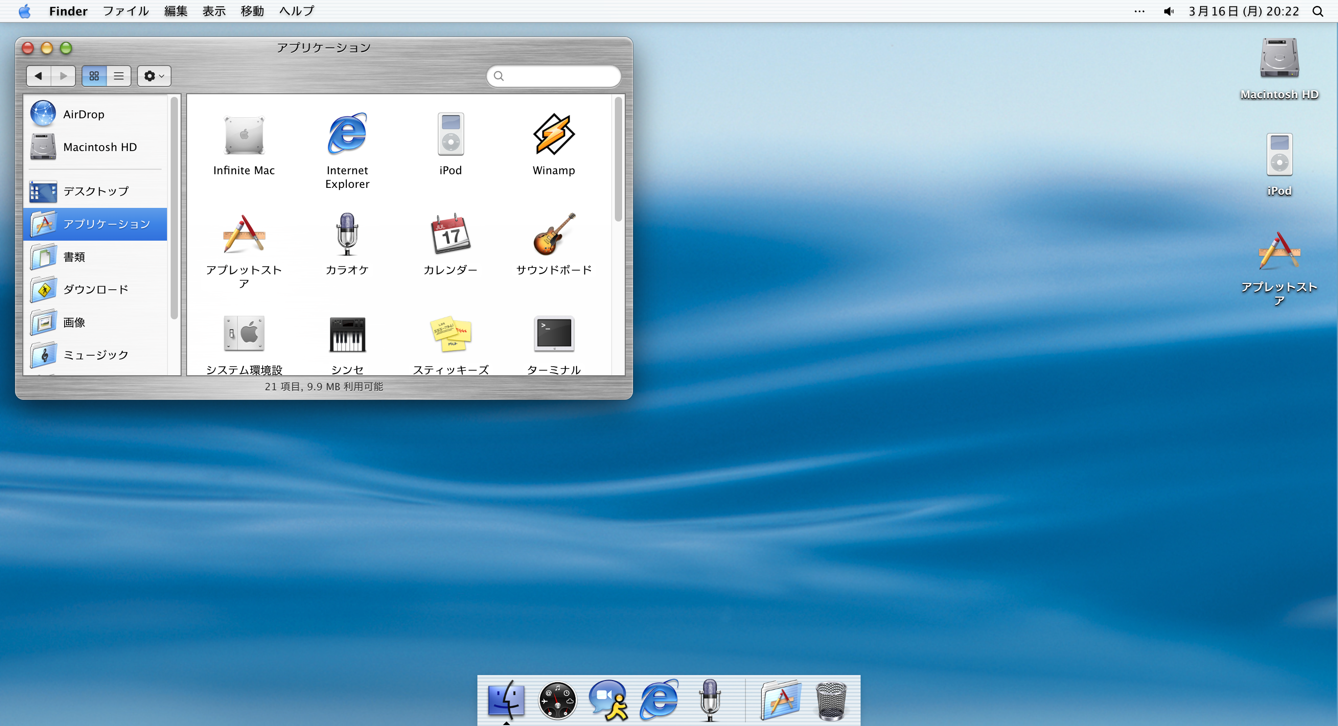The width and height of the screenshot is (1338, 726).
Task: Click the back navigation arrow
Action: tap(37, 76)
